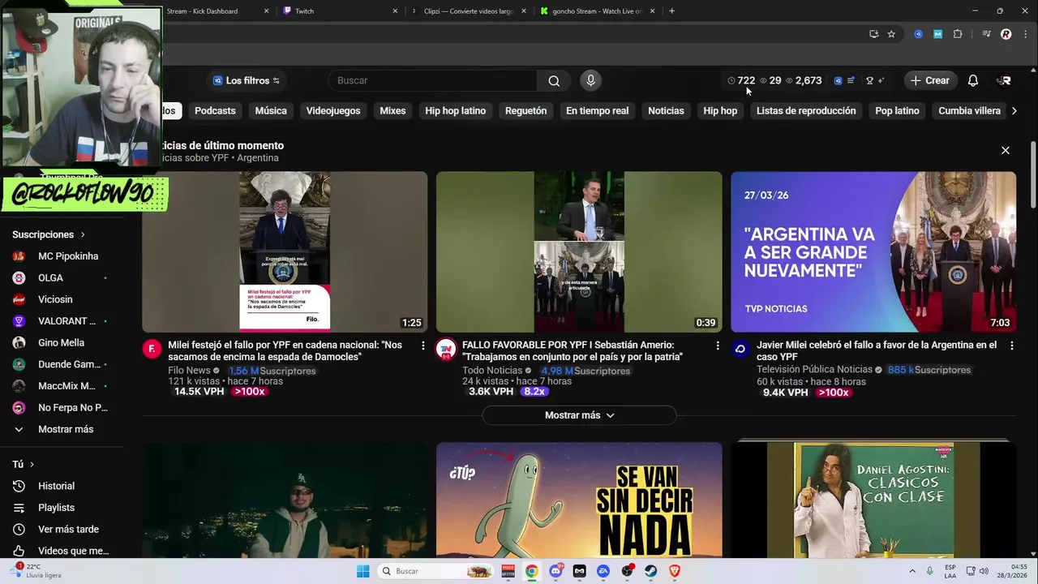
Task: Dismiss the breaking news shelf
Action: tap(1006, 150)
